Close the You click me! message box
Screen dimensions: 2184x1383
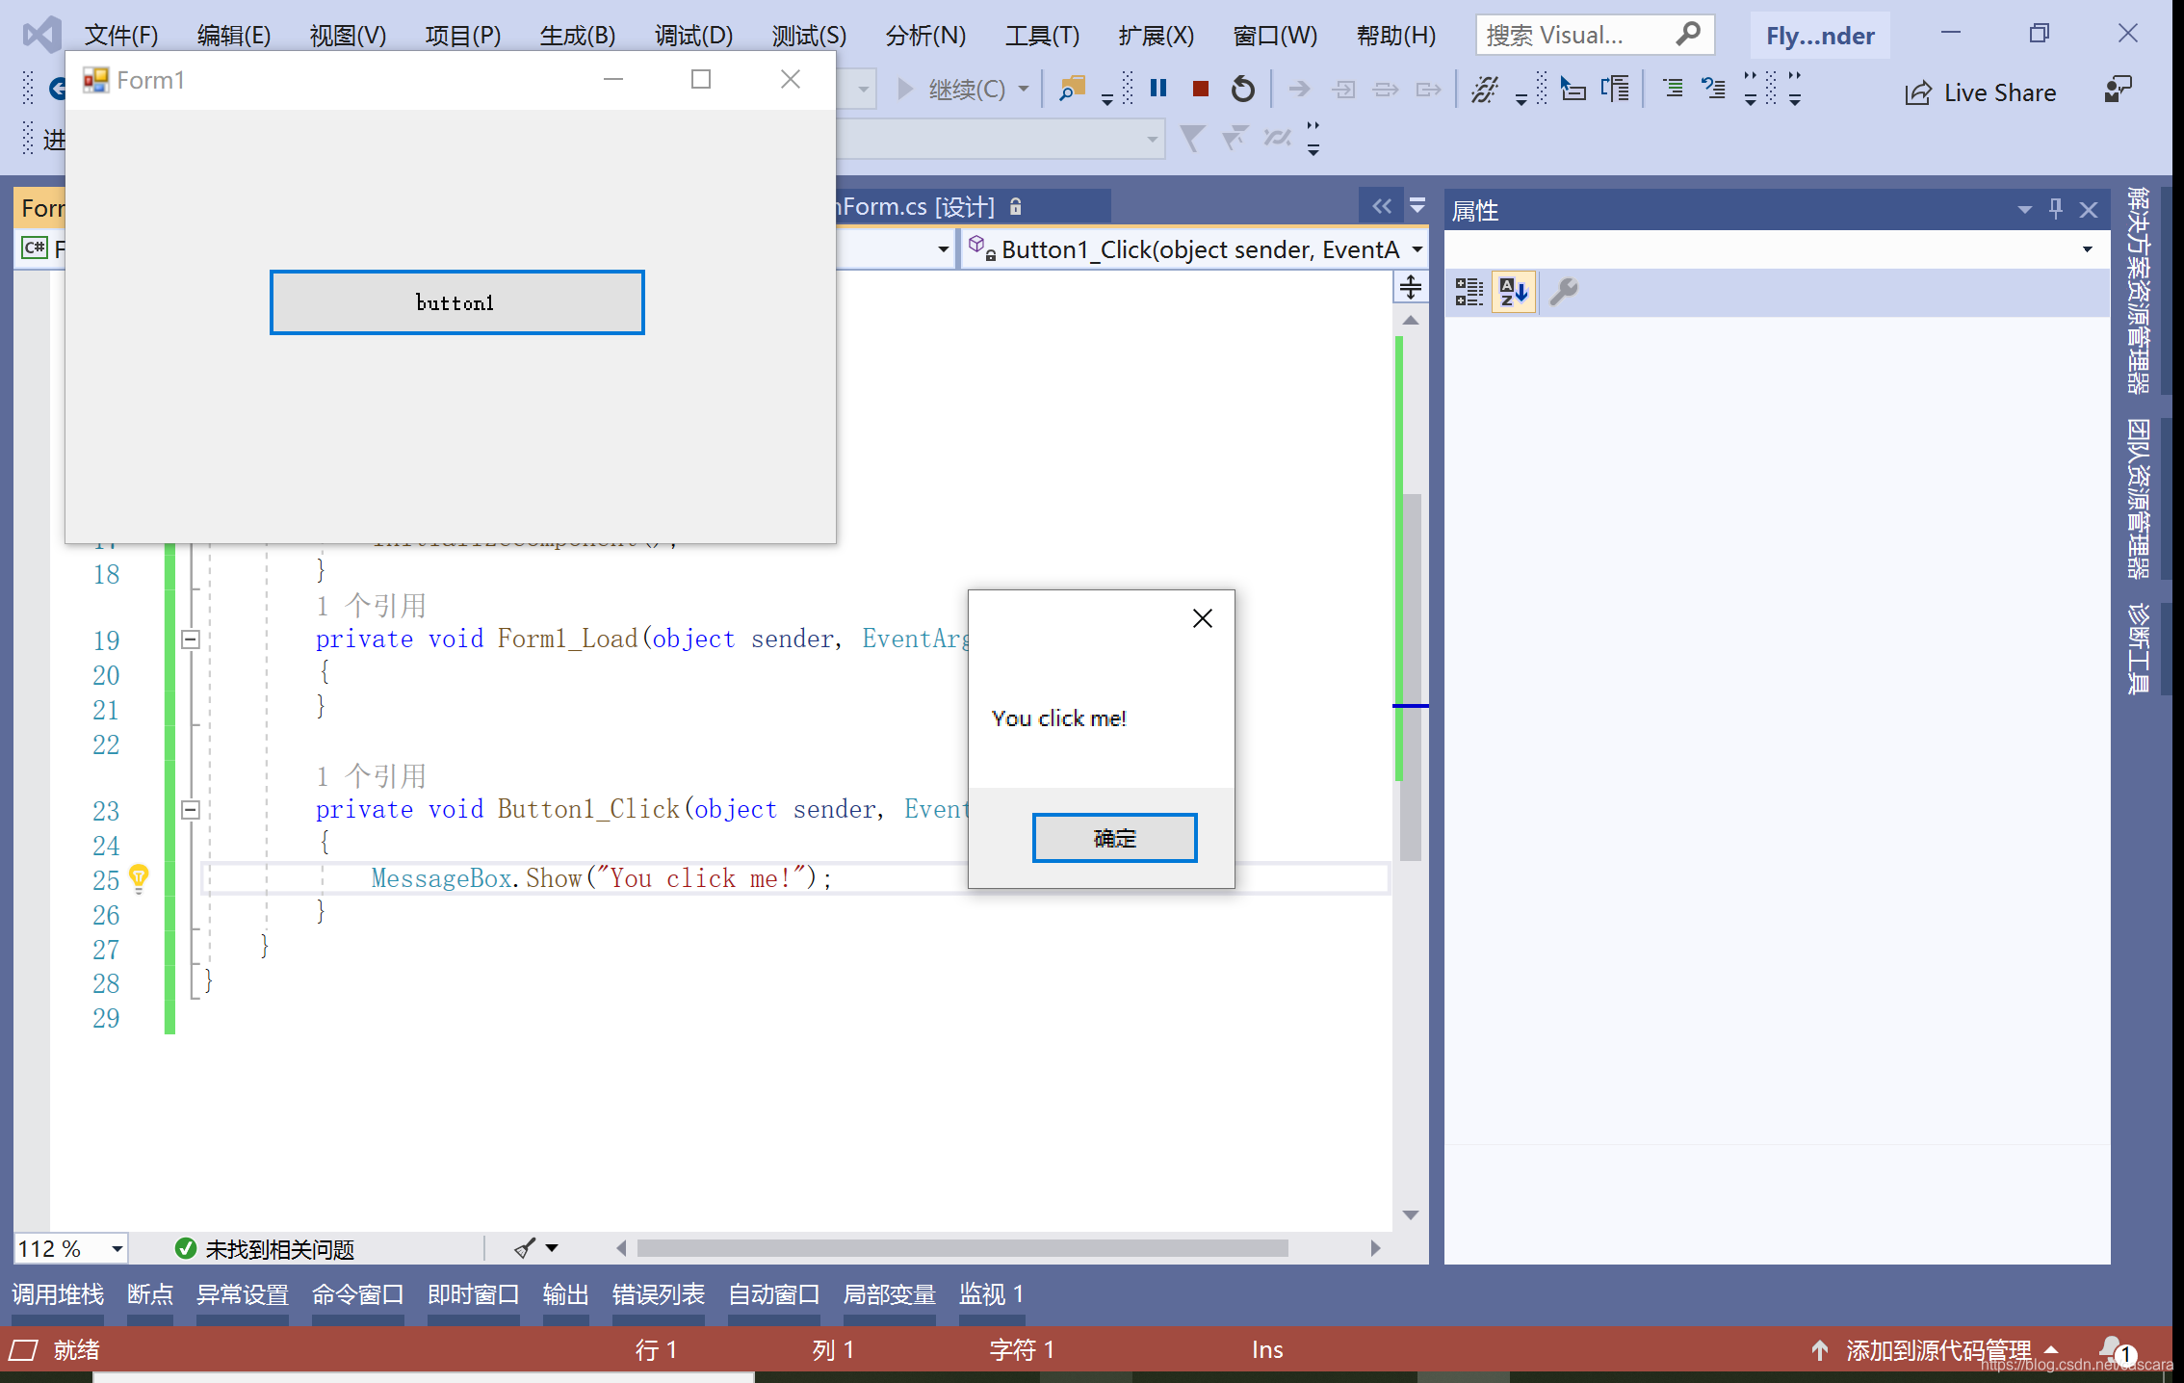click(x=1202, y=618)
